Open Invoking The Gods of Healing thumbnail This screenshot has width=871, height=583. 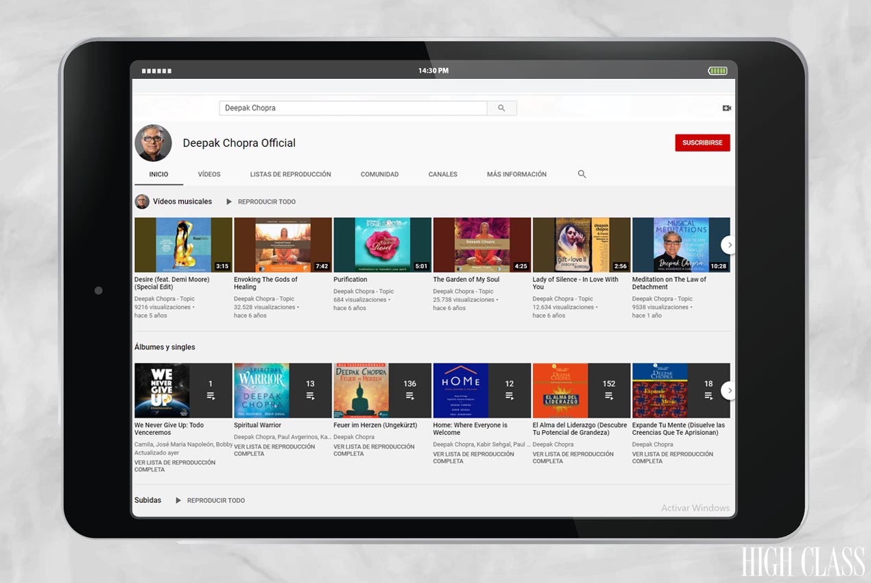point(283,245)
